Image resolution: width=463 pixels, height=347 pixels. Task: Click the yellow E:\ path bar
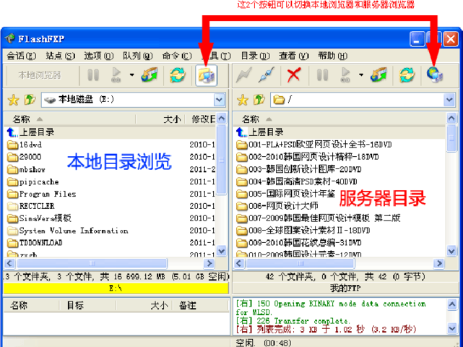click(x=116, y=288)
